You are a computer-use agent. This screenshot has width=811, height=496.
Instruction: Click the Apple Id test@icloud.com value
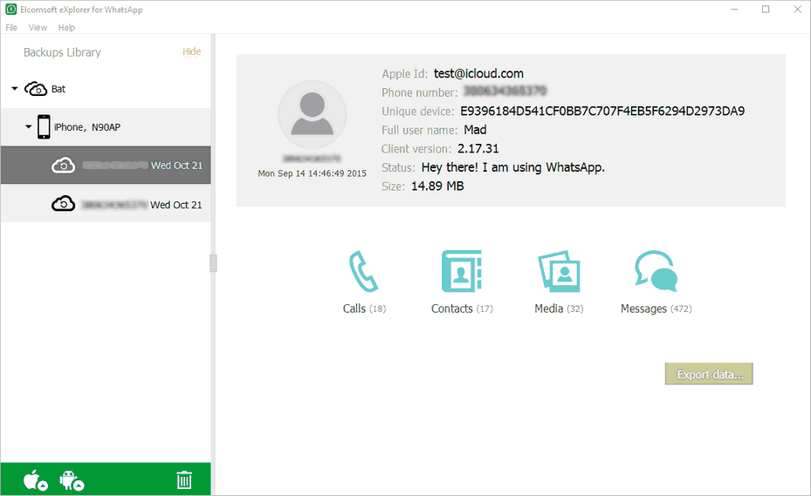pyautogui.click(x=478, y=73)
